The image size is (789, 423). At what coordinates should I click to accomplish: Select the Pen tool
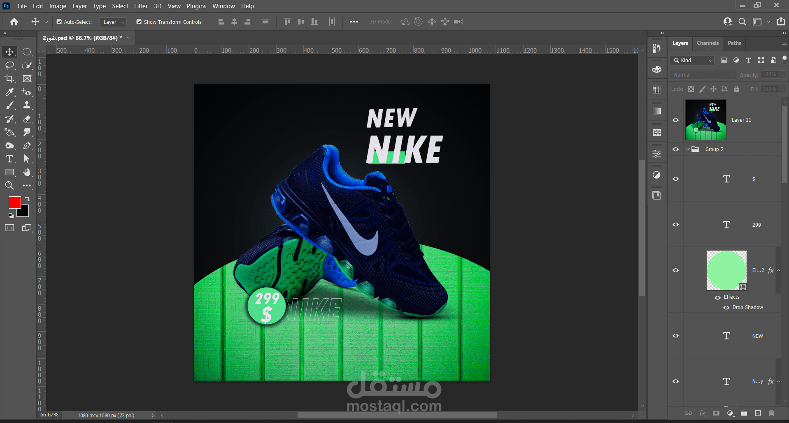click(x=27, y=146)
